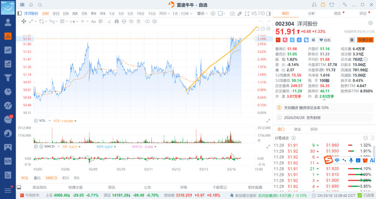Select the KDJ indicator tab
The width and height of the screenshot is (376, 199).
[x=65, y=178]
